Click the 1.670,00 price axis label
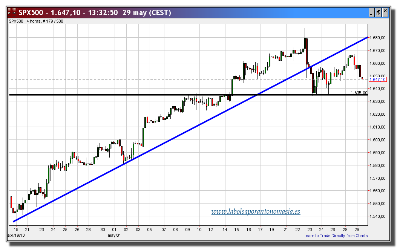Screen dimensions: 397x248 (x=377, y=51)
